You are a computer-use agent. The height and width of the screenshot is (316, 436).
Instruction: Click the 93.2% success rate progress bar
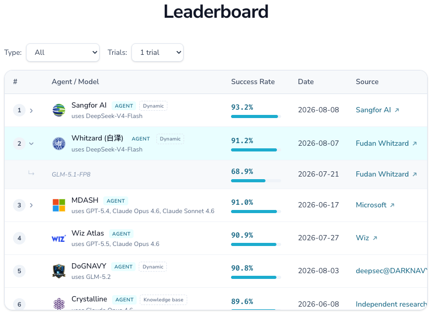[x=256, y=116]
